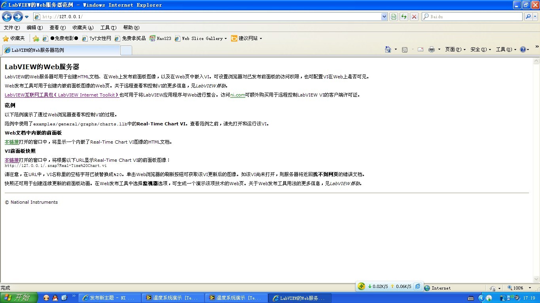Open the 工具(T) menu in menu bar
The image size is (540, 303).
[x=108, y=28]
